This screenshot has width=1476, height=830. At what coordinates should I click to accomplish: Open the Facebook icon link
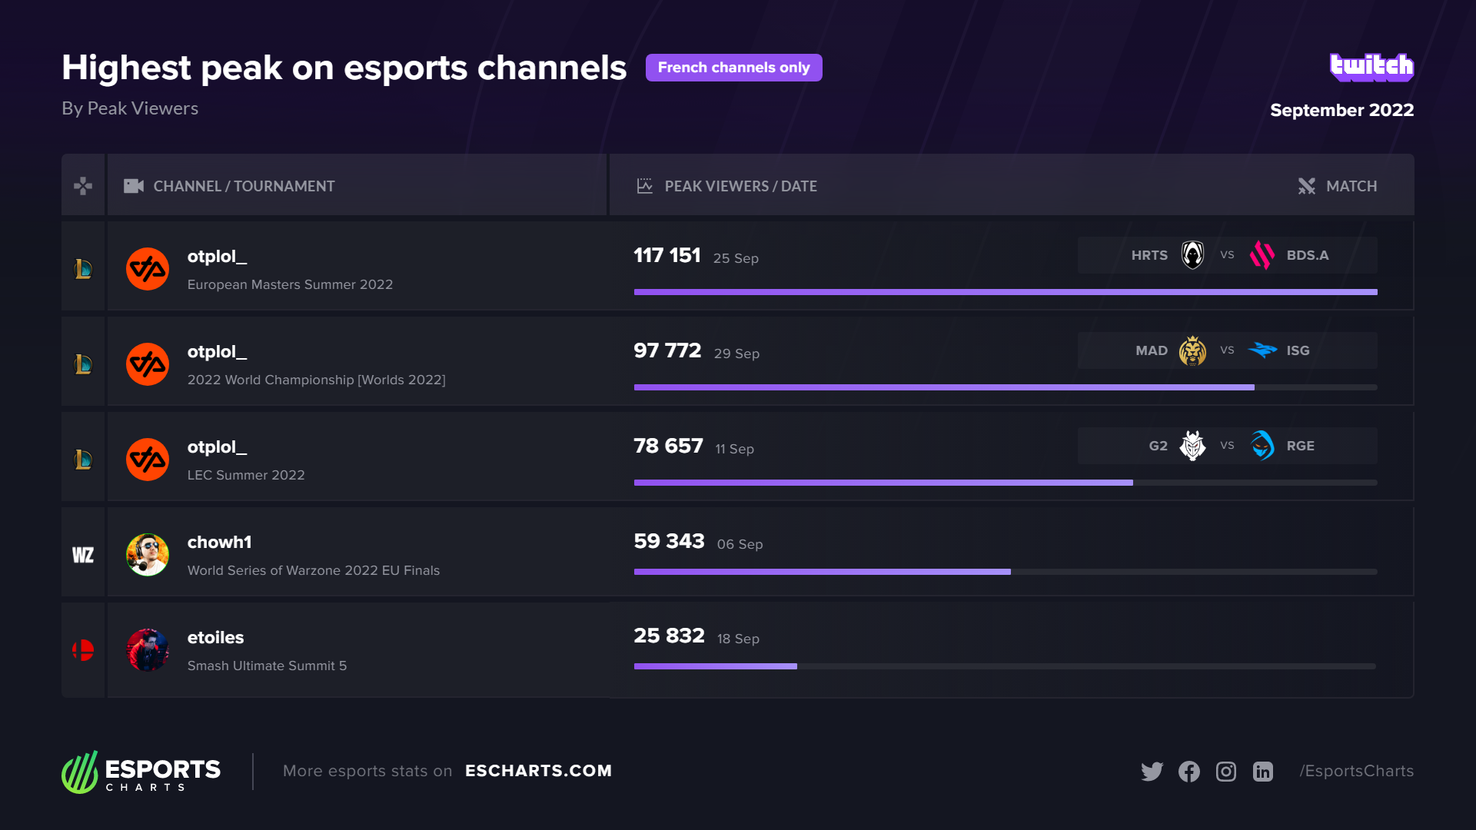point(1188,771)
